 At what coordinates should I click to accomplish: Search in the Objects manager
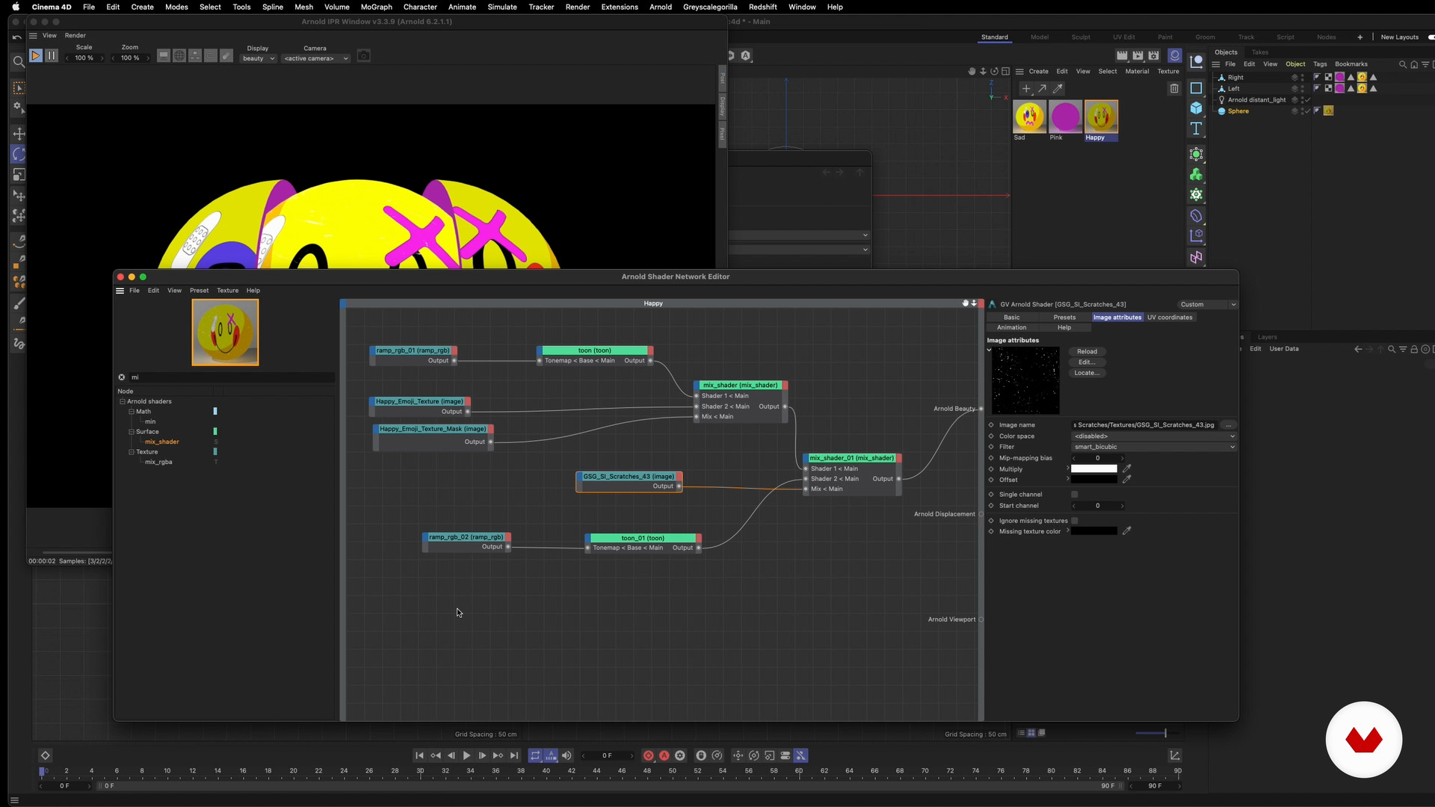(1402, 64)
